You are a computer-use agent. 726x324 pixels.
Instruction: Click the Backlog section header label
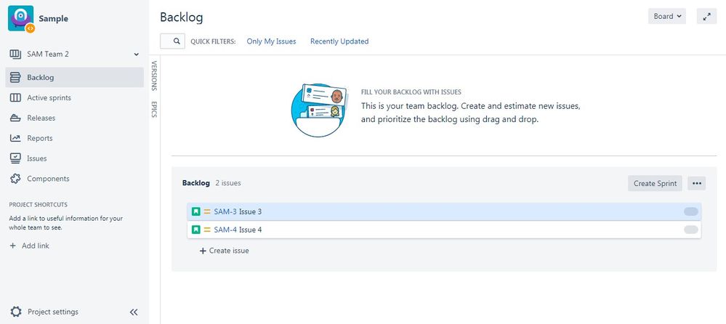pyautogui.click(x=196, y=183)
